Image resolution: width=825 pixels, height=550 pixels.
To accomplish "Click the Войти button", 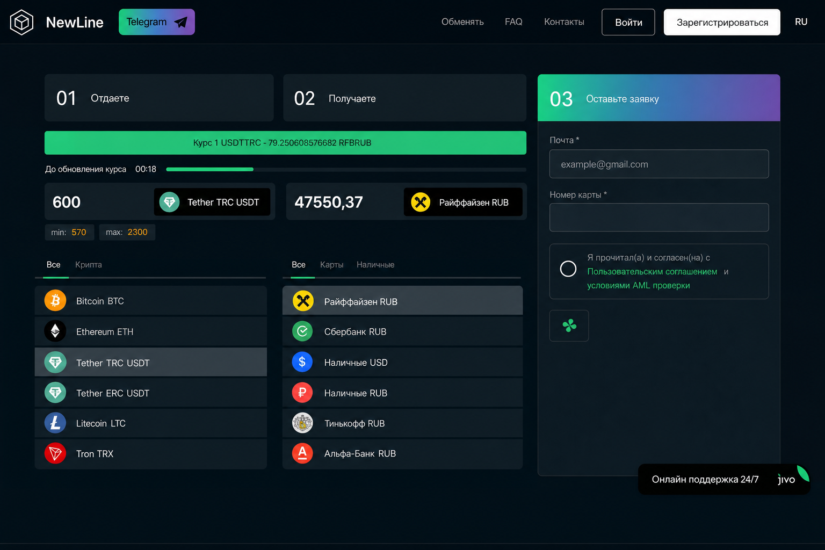I will coord(628,22).
